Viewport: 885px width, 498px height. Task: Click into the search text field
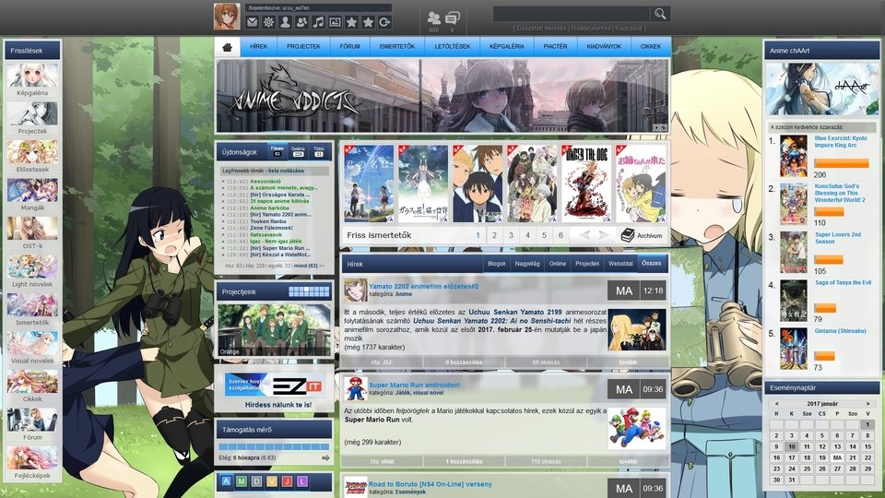pyautogui.click(x=572, y=14)
